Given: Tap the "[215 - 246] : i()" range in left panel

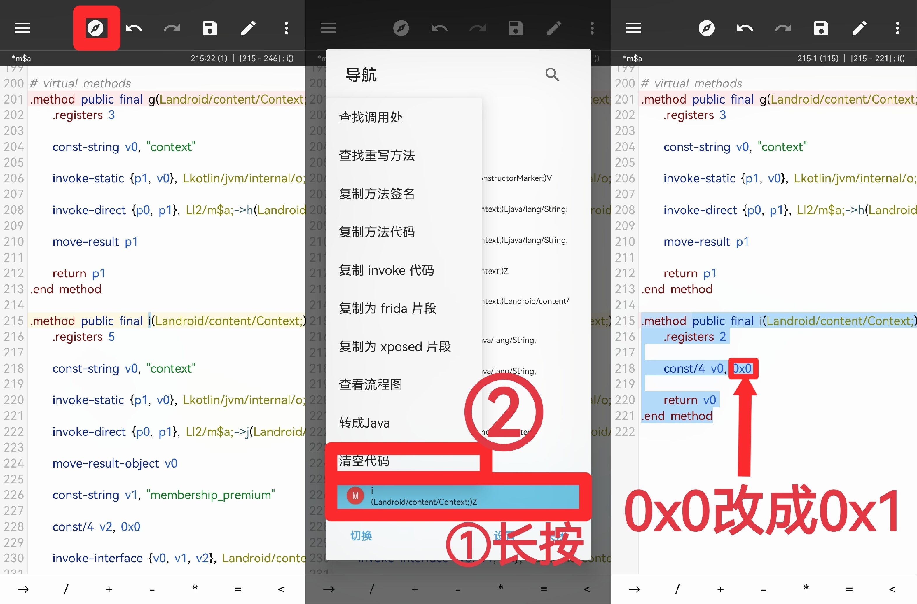Looking at the screenshot, I should (x=267, y=58).
